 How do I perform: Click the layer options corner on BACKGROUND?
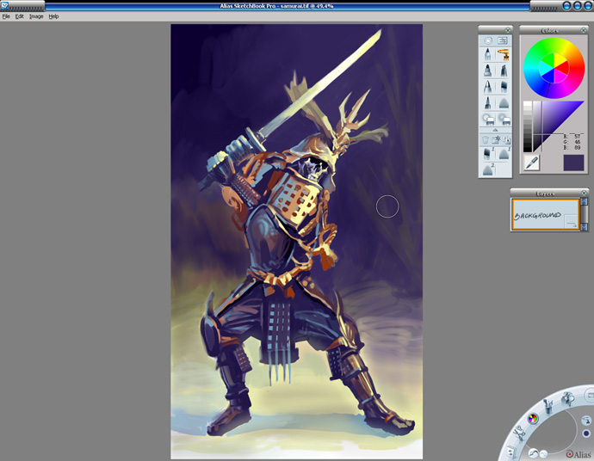click(571, 222)
